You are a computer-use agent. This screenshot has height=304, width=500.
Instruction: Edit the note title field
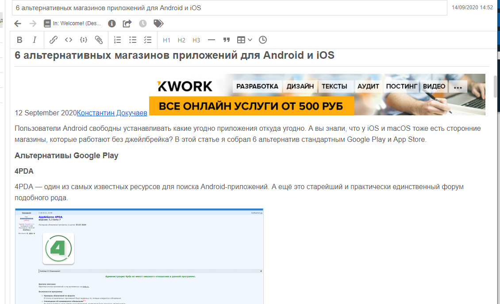click(x=230, y=8)
